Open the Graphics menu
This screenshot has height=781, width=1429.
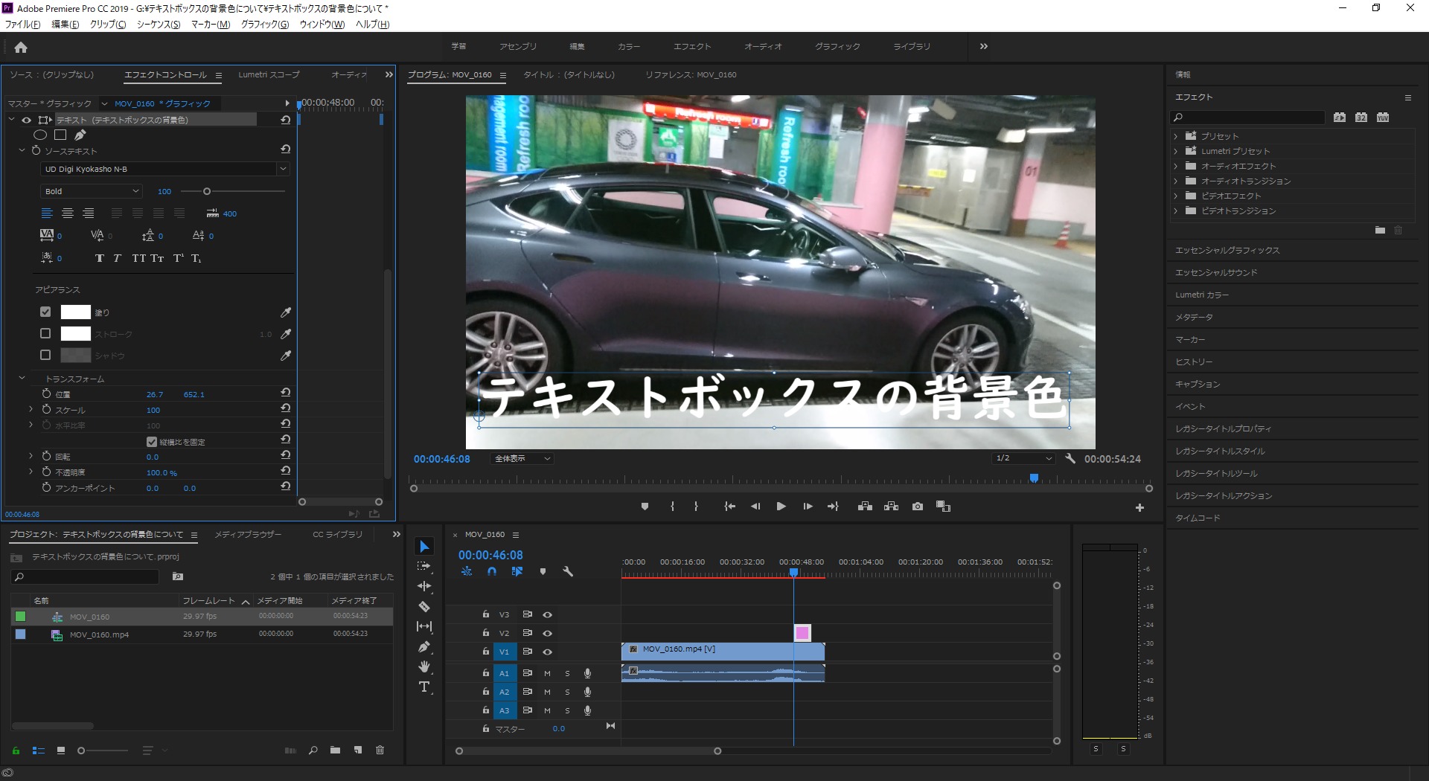tap(265, 25)
